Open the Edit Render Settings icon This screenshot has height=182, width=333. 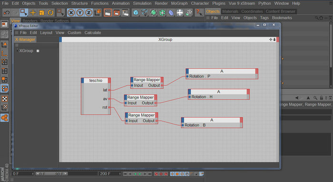tap(126, 13)
